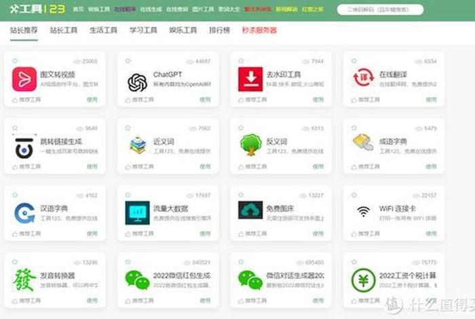Open 在线生成 in the top navigation
Image resolution: width=475 pixels, height=319 pixels.
click(151, 9)
